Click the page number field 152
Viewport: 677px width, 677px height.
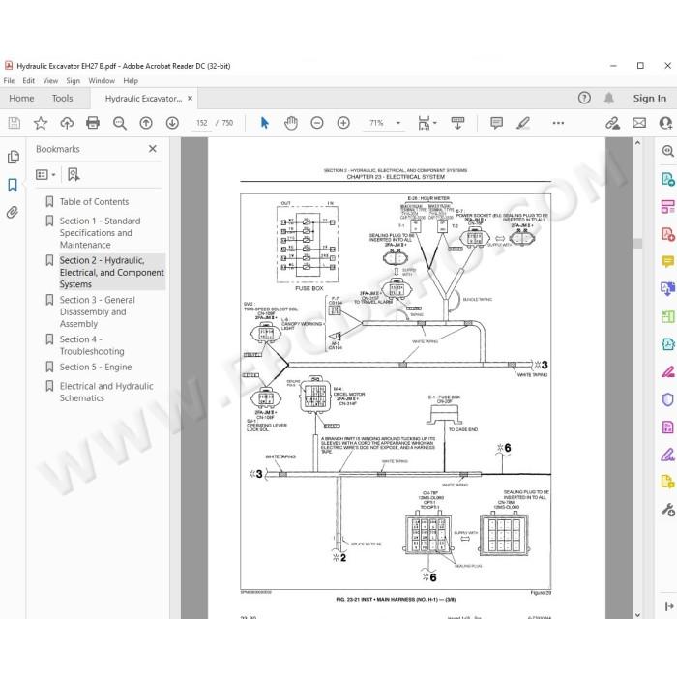201,123
